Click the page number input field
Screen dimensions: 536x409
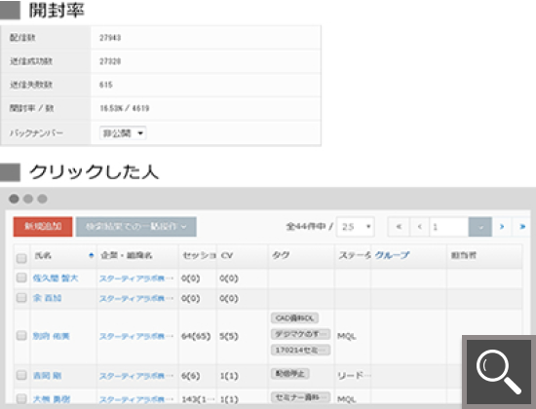point(449,227)
